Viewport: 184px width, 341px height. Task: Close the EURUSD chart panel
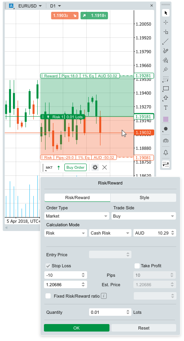click(151, 6)
